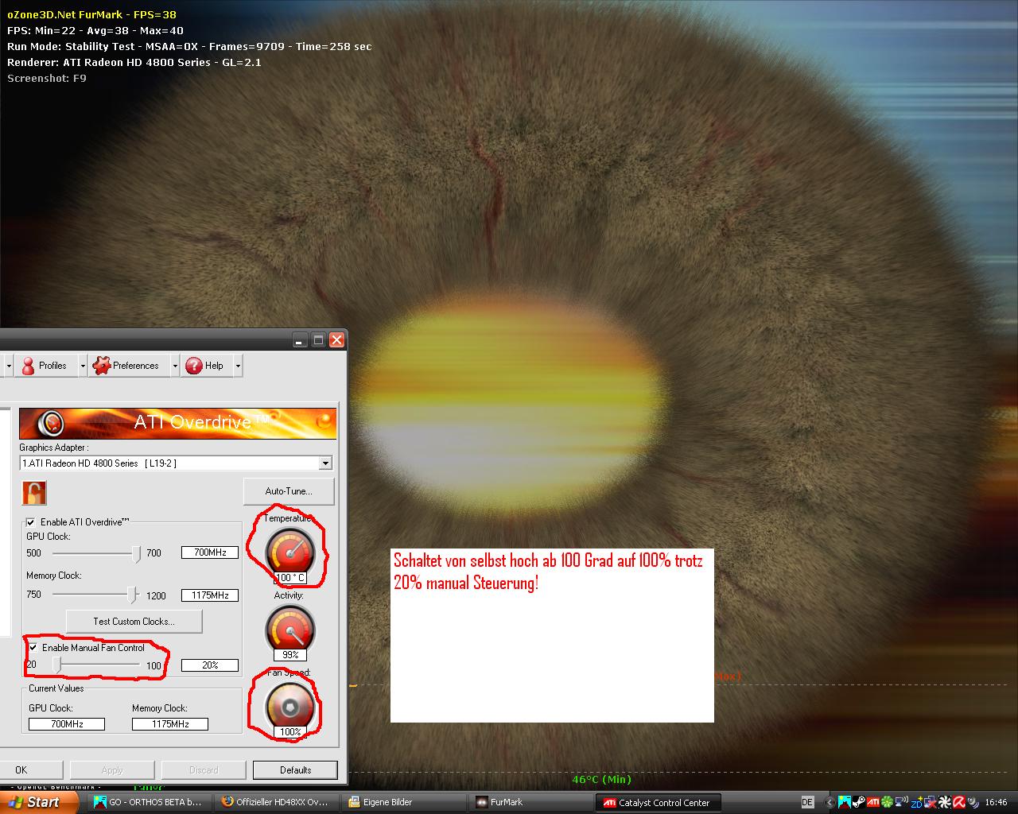Expand the dropdown arrow next to Help
The width and height of the screenshot is (1018, 814).
[238, 366]
